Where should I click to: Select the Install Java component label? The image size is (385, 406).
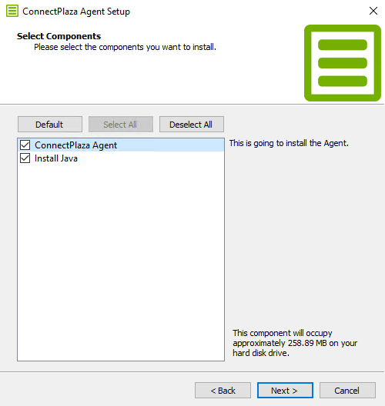pyautogui.click(x=56, y=158)
